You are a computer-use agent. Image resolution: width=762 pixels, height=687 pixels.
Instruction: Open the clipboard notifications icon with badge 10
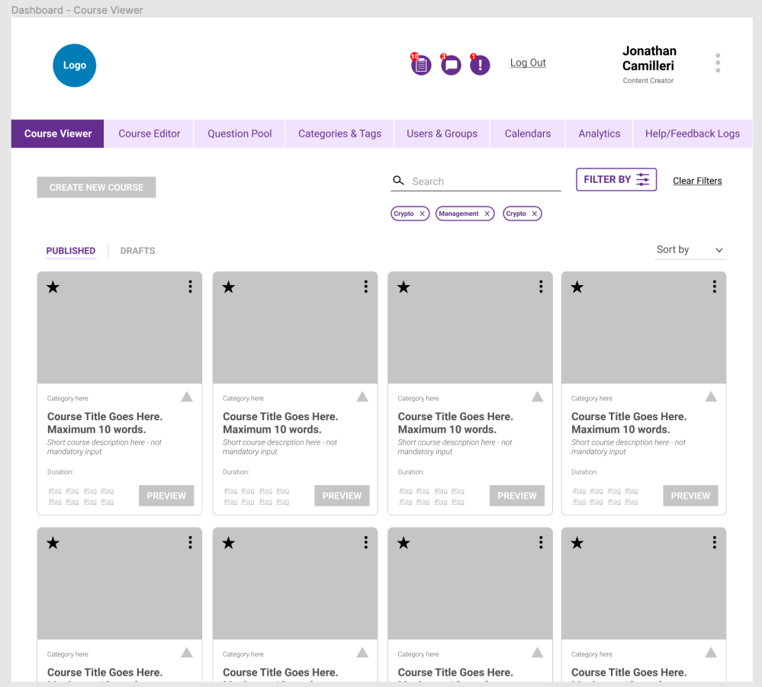tap(421, 64)
